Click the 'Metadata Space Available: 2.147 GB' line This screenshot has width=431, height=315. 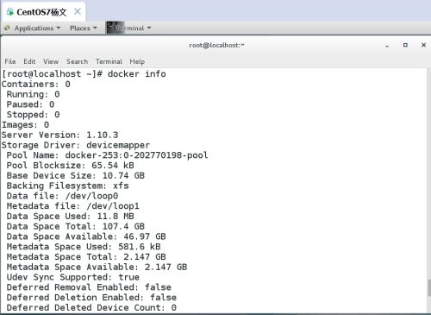97,267
